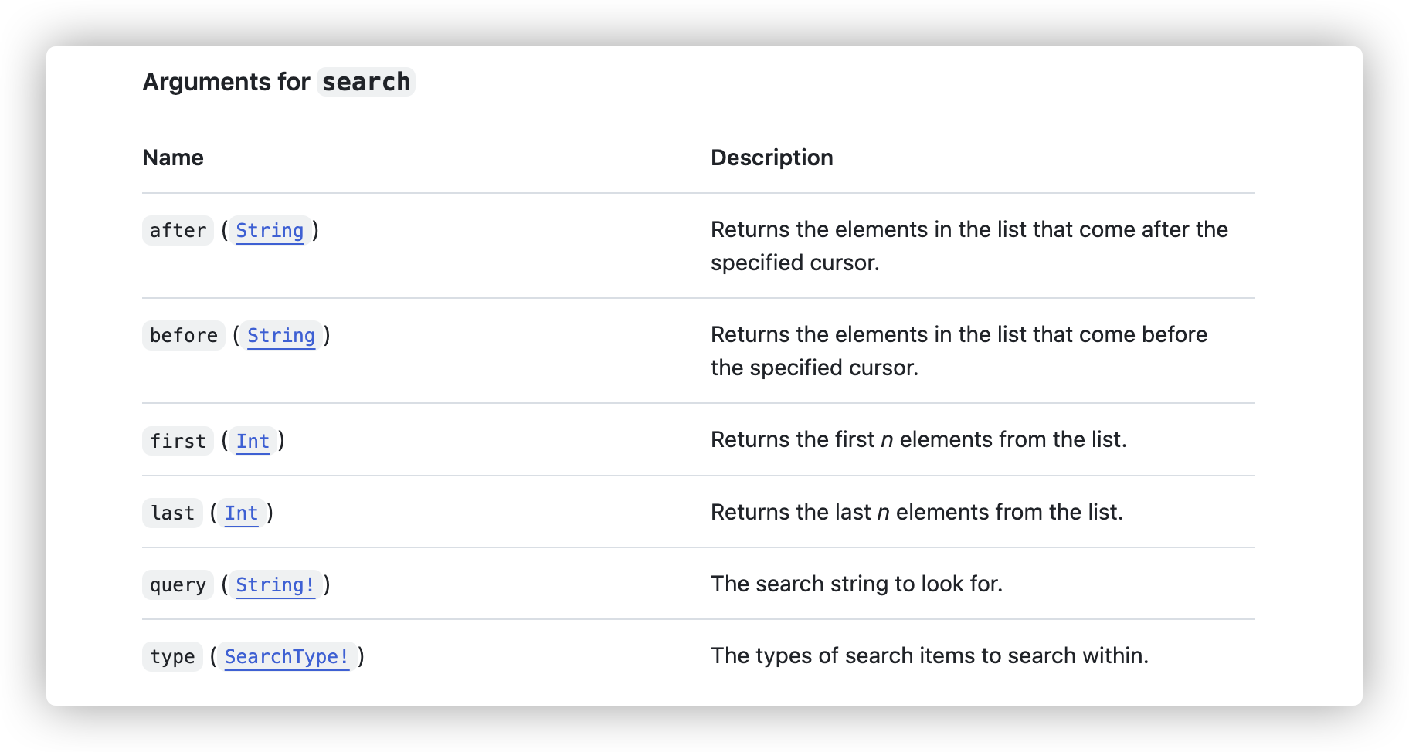This screenshot has height=752, width=1409.
Task: Click the Arguments for search heading
Action: (226, 82)
